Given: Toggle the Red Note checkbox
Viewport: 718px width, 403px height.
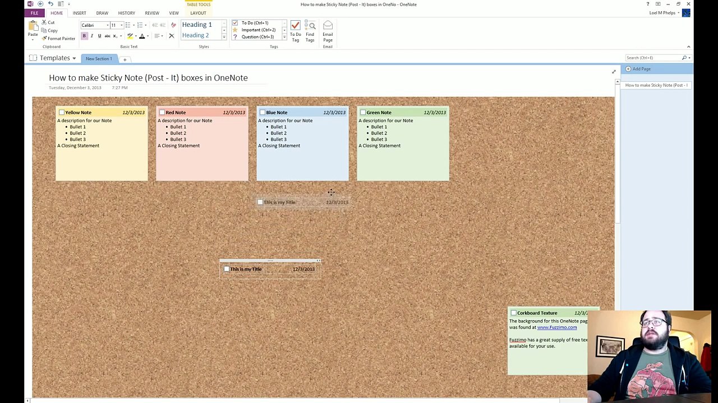Looking at the screenshot, I should coord(162,113).
